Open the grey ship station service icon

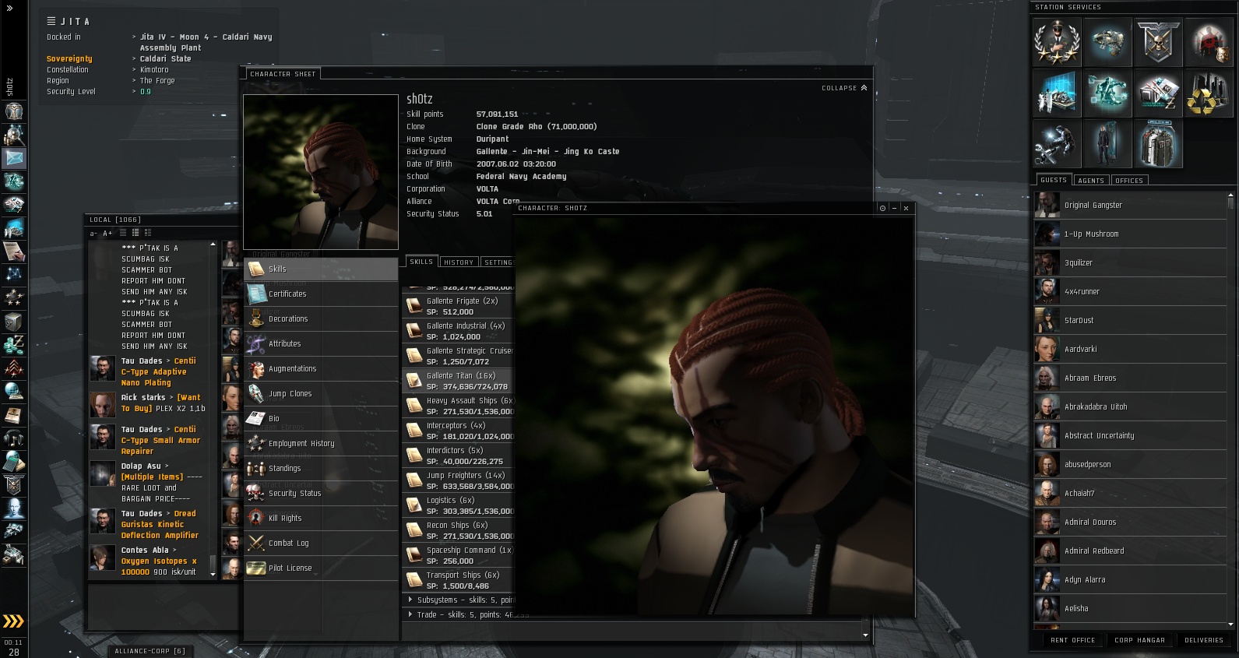click(x=1107, y=42)
